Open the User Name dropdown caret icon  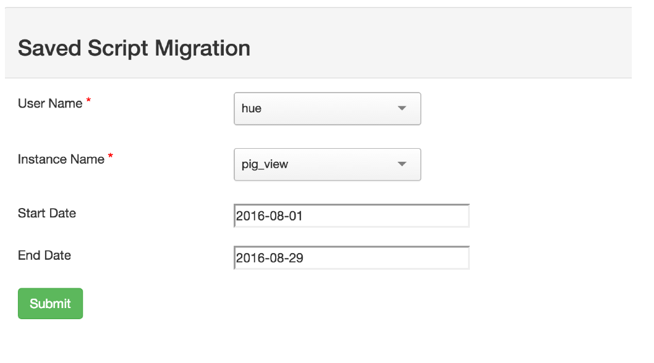[x=402, y=108]
